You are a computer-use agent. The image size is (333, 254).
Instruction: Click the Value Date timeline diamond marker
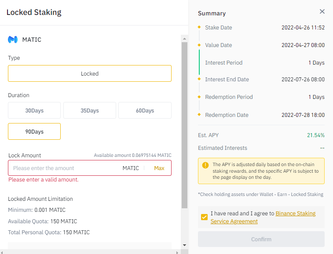point(199,45)
